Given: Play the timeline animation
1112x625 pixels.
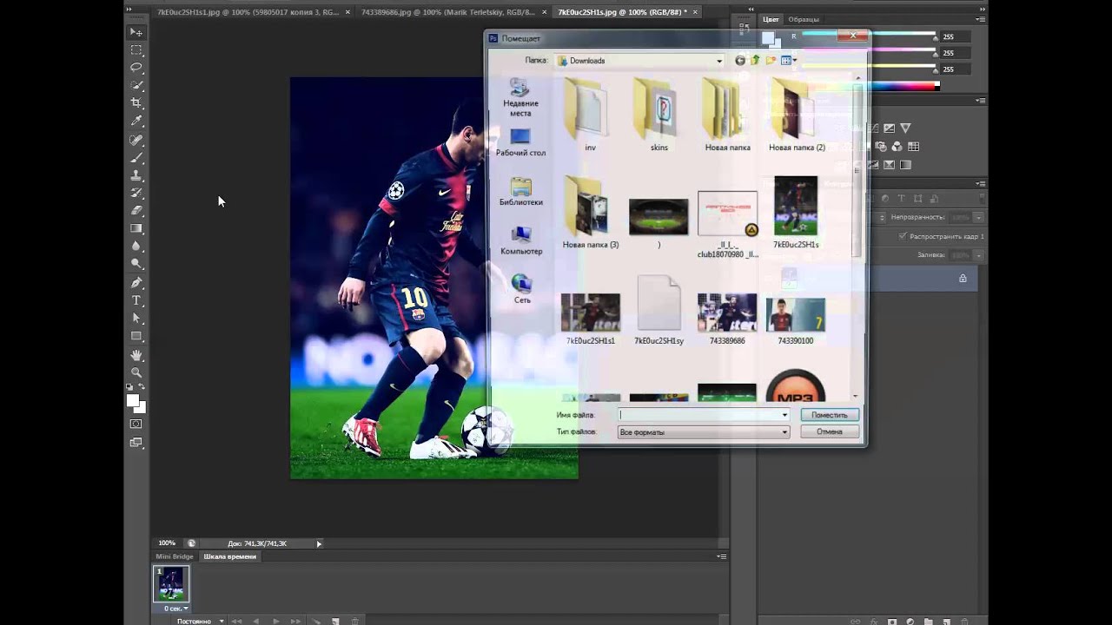Looking at the screenshot, I should tap(275, 622).
